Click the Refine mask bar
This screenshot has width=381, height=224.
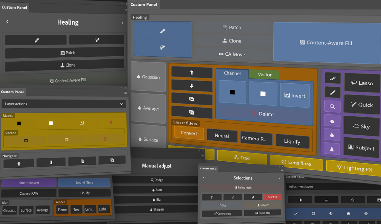tap(243, 188)
